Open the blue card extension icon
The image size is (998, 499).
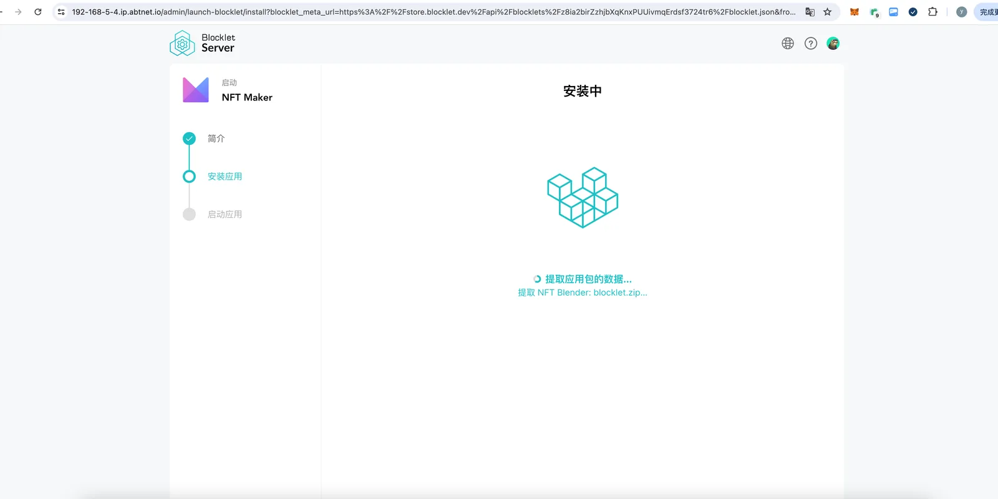pyautogui.click(x=894, y=12)
